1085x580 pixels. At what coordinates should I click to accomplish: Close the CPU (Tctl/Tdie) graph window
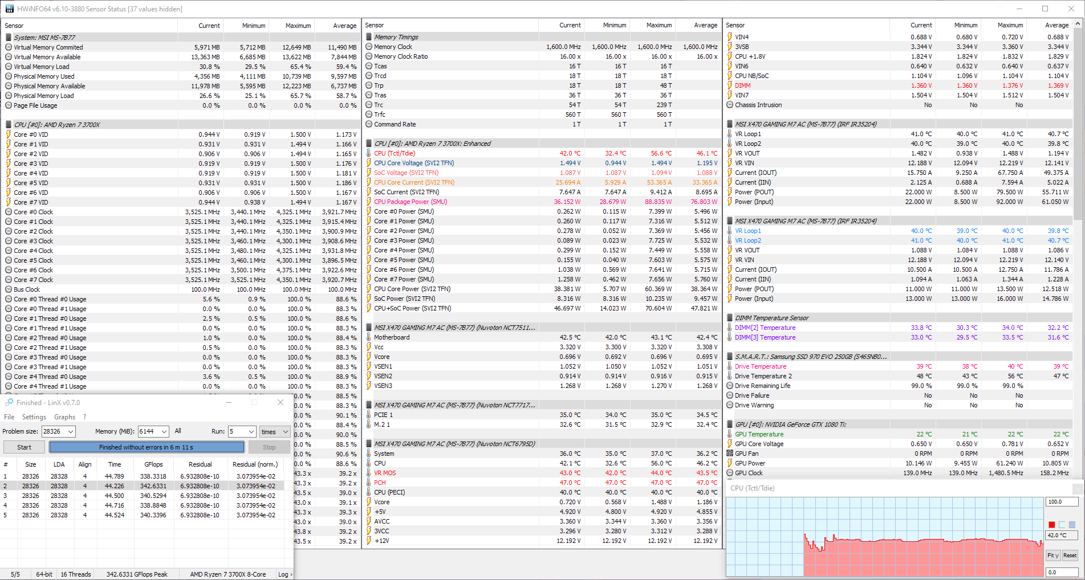(x=1078, y=488)
